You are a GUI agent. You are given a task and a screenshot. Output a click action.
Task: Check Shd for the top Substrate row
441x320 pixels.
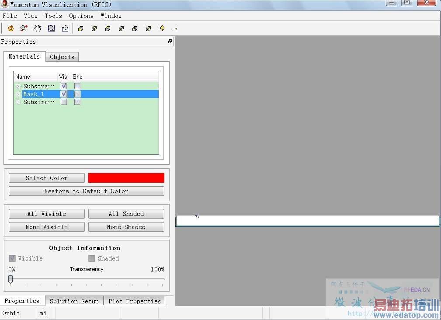[77, 86]
